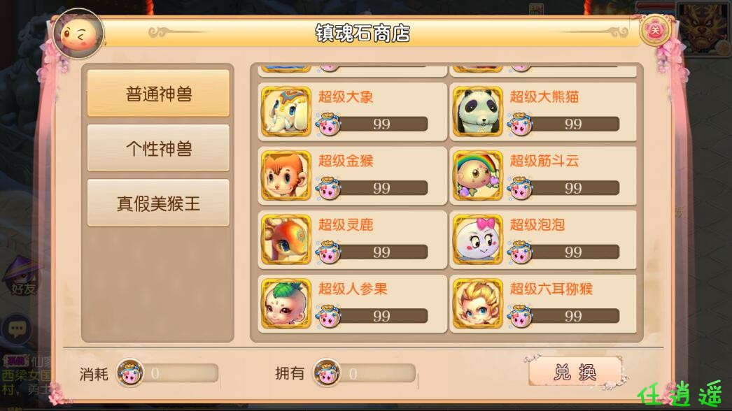Open the chat bubble icon
The width and height of the screenshot is (732, 411).
tap(17, 329)
